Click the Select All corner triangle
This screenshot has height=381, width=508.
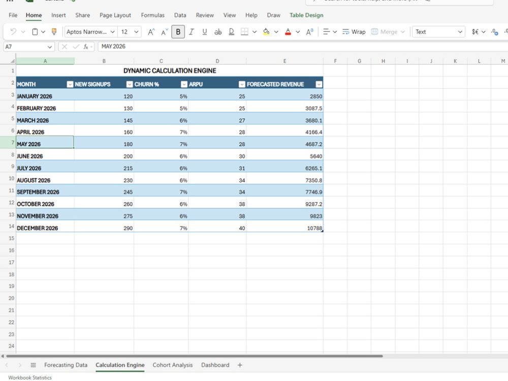click(x=12, y=61)
